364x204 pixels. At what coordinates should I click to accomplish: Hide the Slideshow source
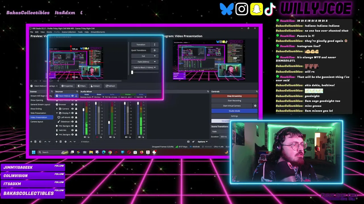click(72, 122)
